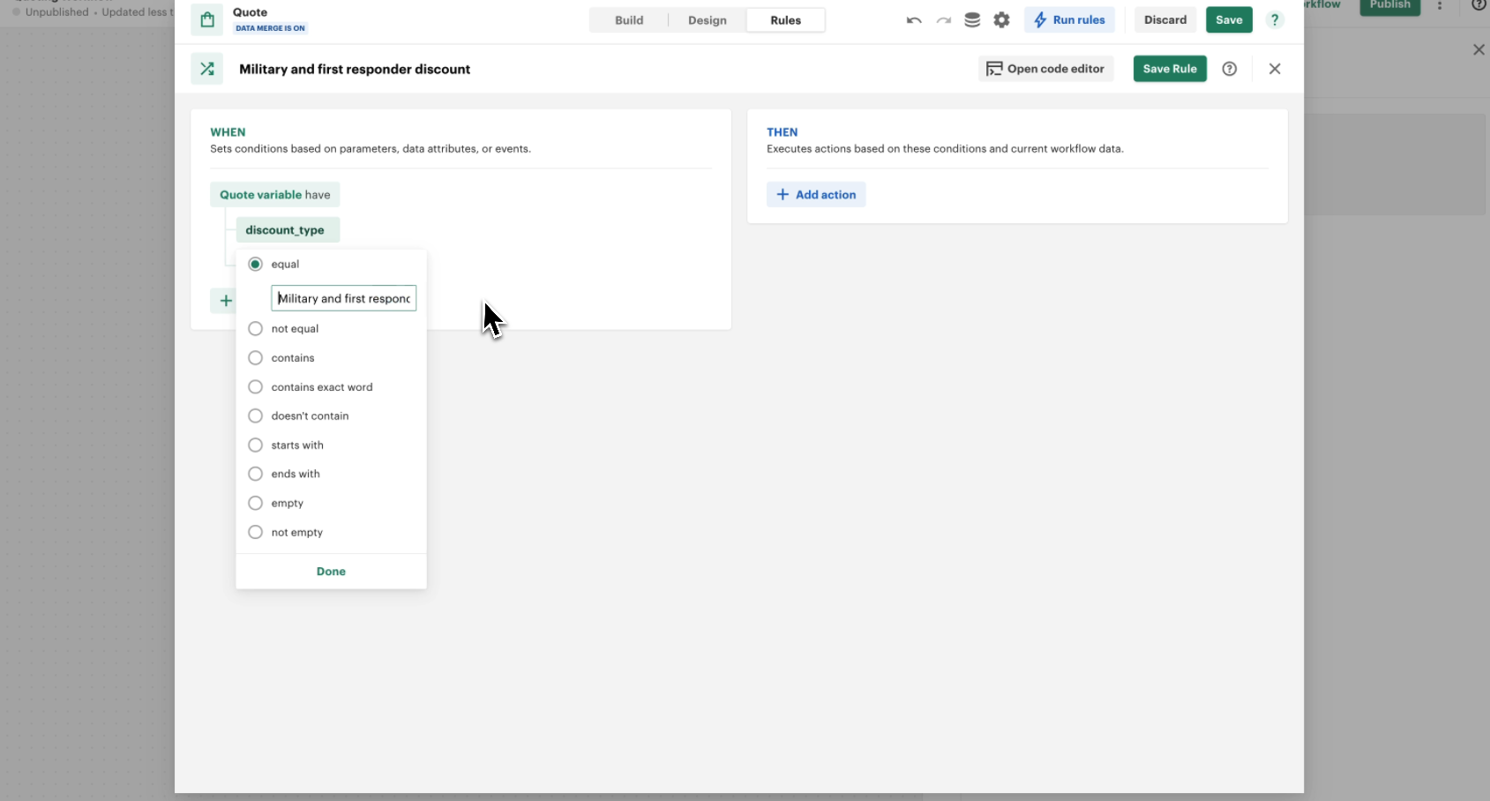The height and width of the screenshot is (801, 1490).
Task: Switch to the Design tab
Action: tap(708, 20)
